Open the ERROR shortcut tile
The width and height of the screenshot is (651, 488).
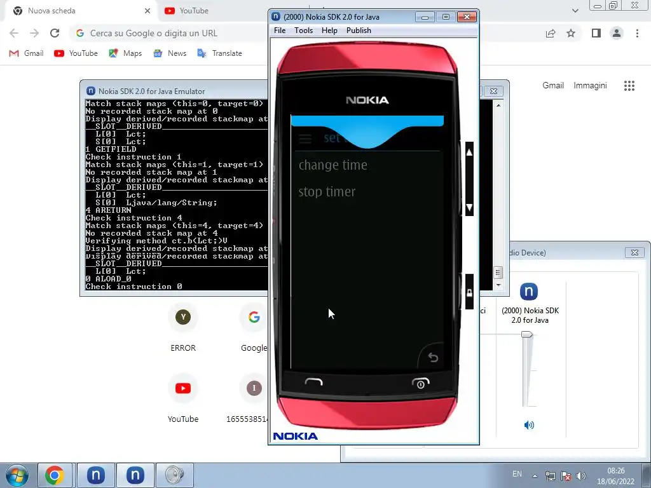tap(183, 329)
